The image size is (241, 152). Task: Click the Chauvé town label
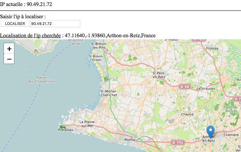tap(187, 114)
